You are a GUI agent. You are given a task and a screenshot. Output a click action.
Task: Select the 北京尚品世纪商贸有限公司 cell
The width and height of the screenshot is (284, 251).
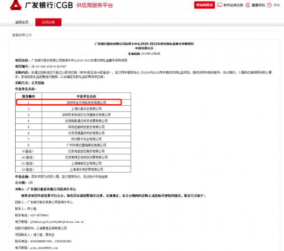pos(86,151)
